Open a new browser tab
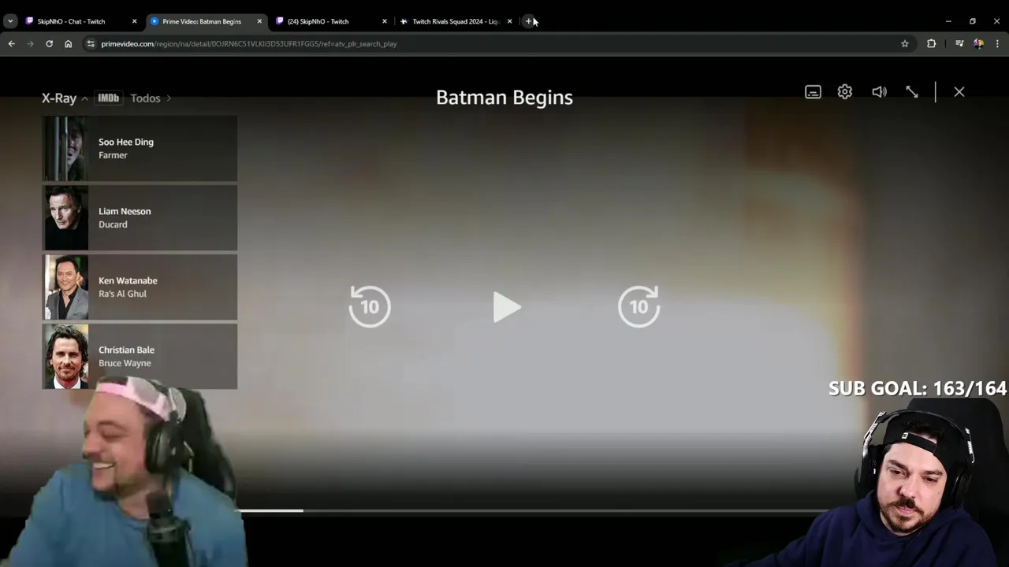Image resolution: width=1009 pixels, height=567 pixels. point(529,21)
